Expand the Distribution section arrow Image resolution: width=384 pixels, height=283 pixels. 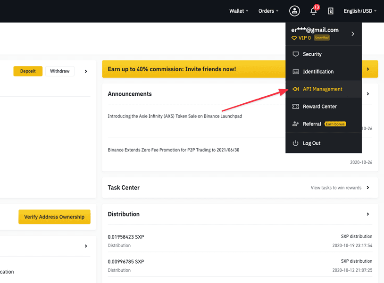[x=368, y=214]
